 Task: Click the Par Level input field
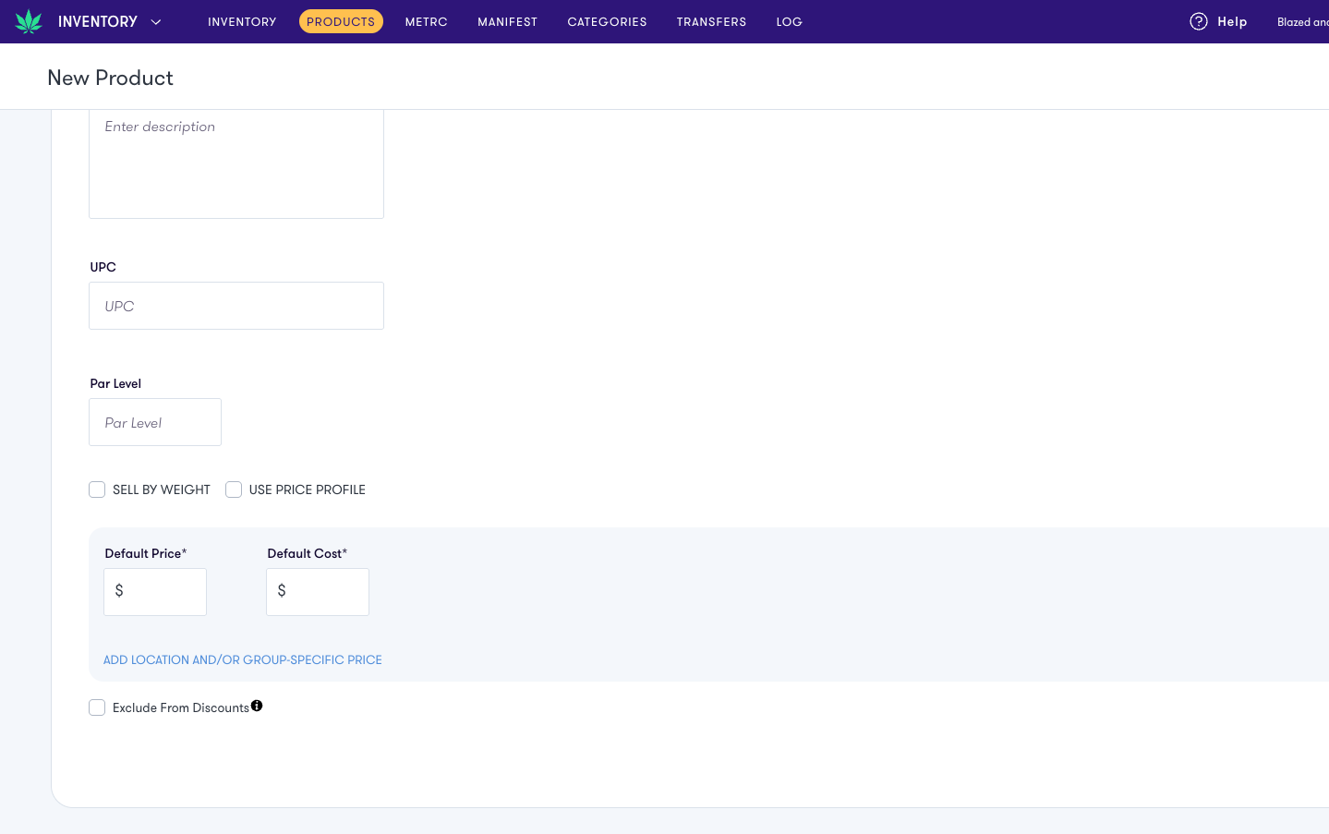pos(155,422)
